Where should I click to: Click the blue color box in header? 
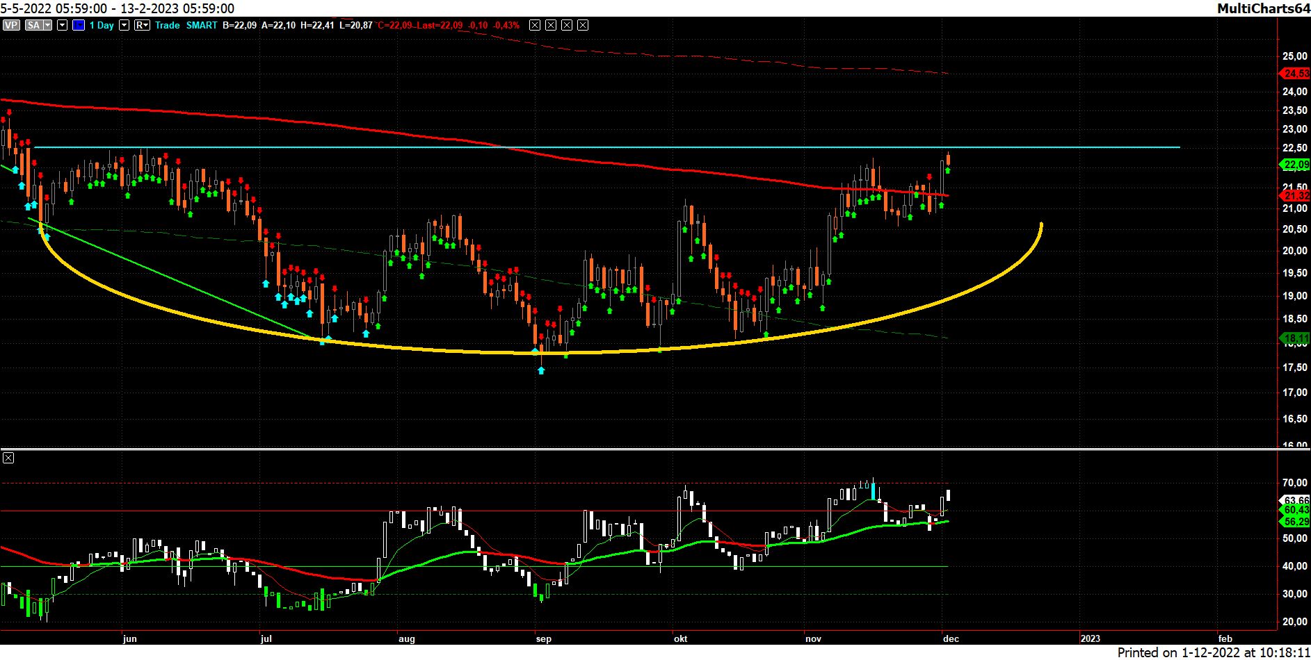78,25
